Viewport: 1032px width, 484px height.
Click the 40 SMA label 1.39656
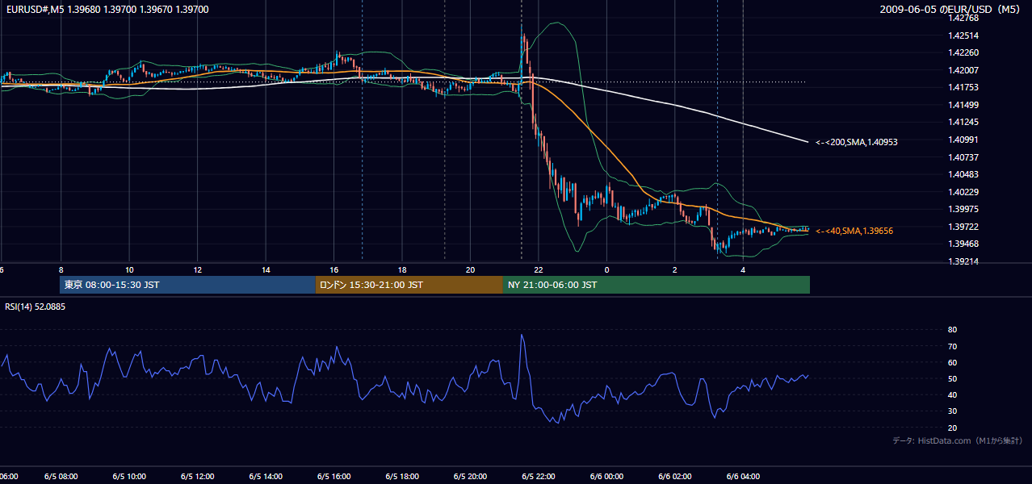pos(854,231)
